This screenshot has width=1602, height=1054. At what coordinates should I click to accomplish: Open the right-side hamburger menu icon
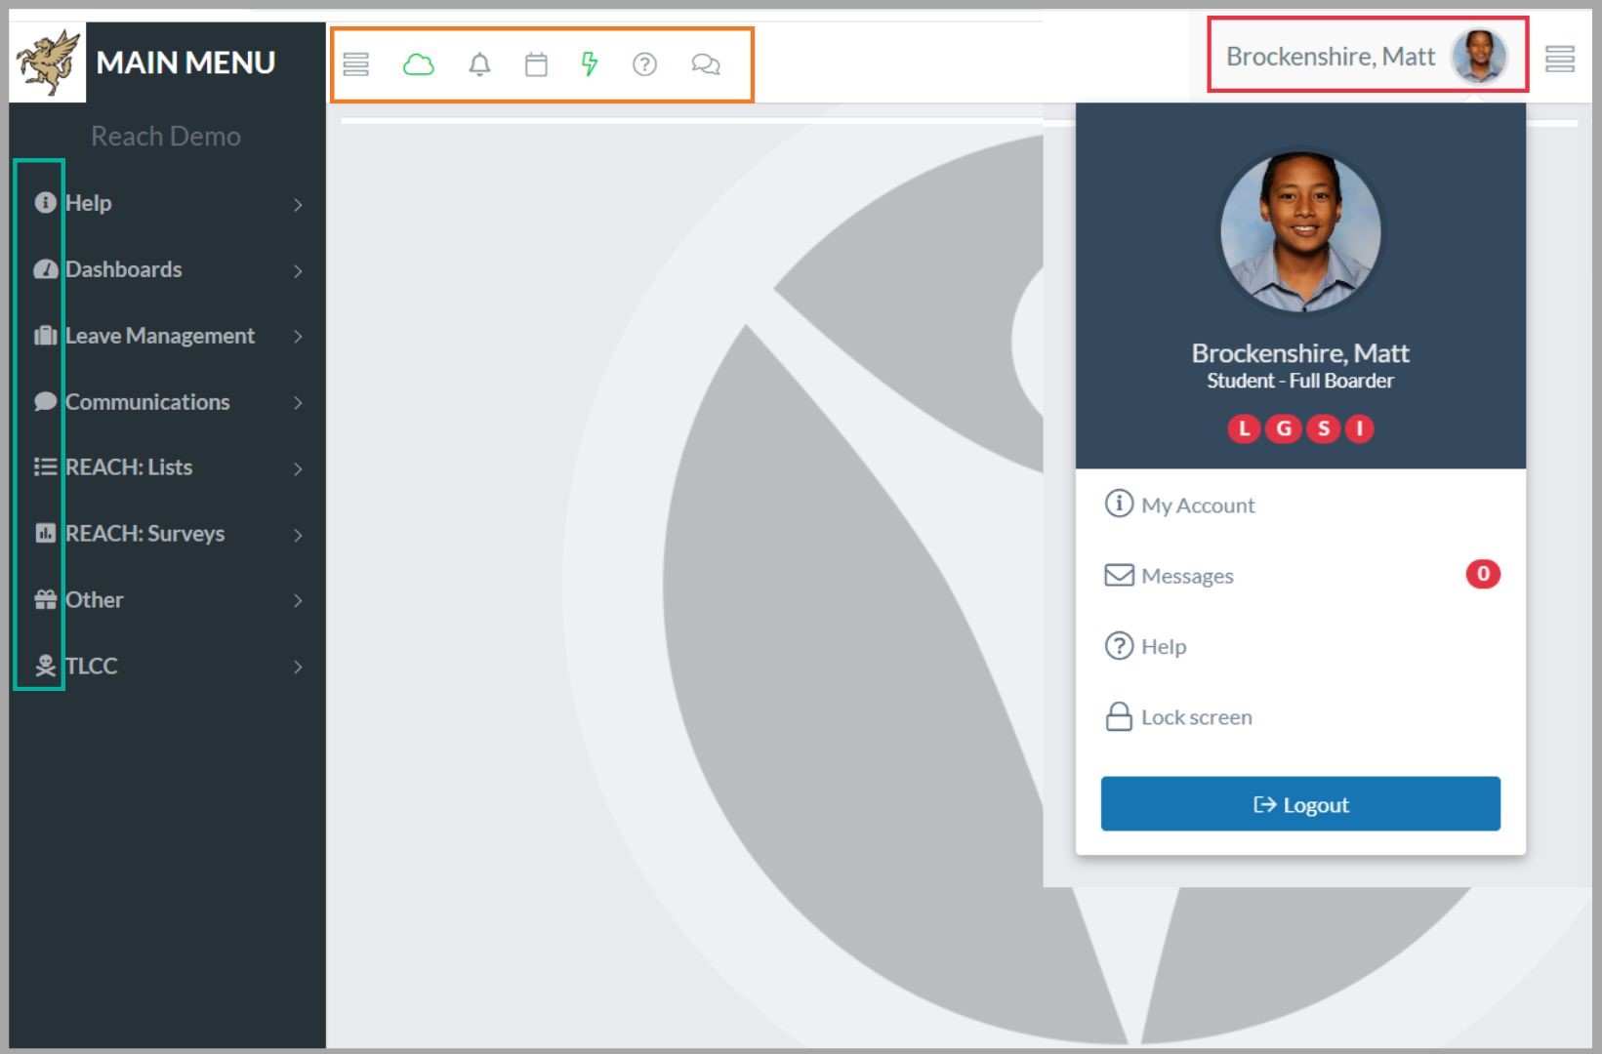pos(1559,59)
